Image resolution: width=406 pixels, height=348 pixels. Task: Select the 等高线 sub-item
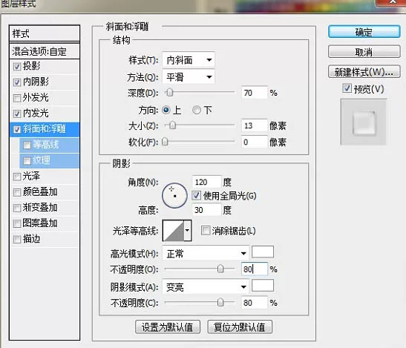click(x=49, y=145)
